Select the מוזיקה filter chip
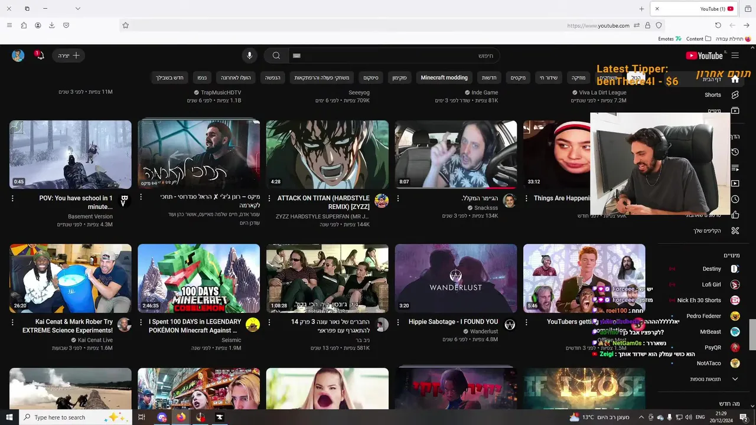The height and width of the screenshot is (425, 756). [578, 77]
